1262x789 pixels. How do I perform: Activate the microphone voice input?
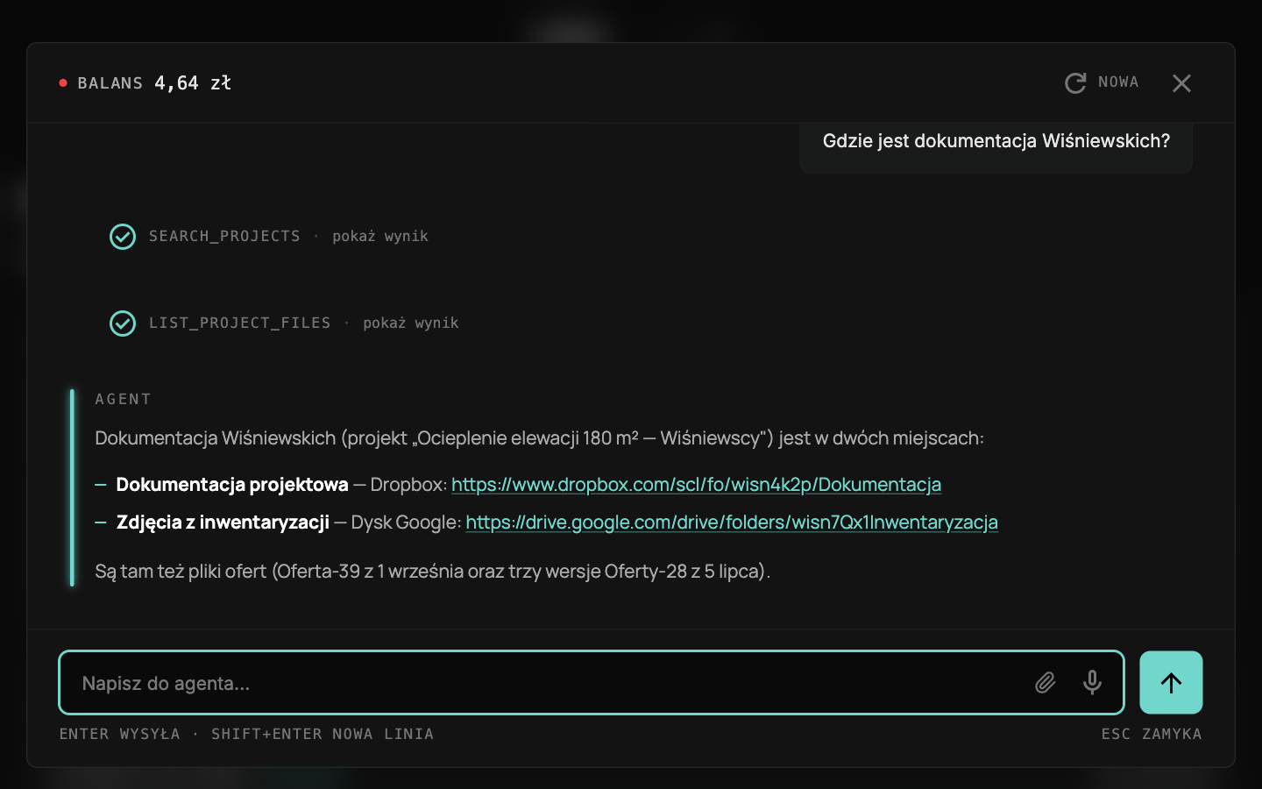point(1092,683)
